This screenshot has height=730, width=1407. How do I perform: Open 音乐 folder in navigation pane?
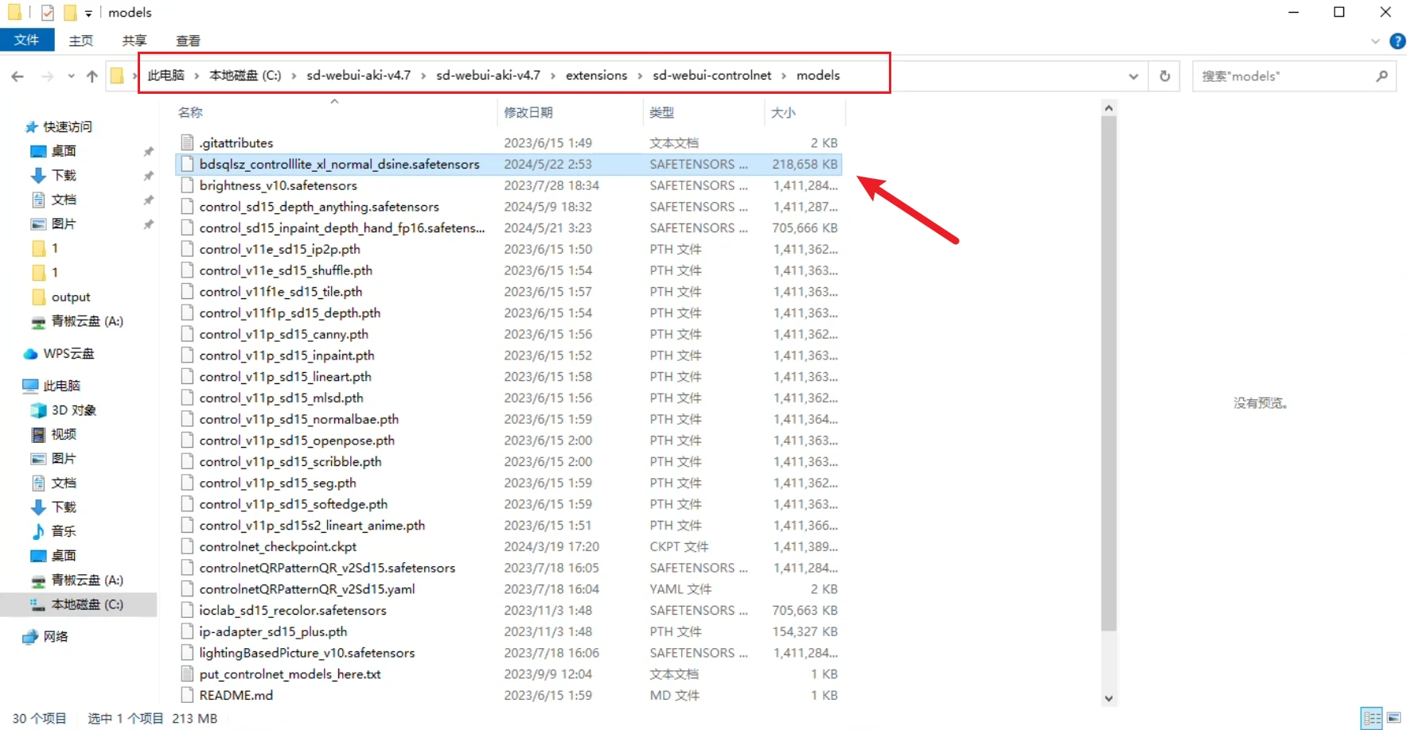click(x=64, y=531)
